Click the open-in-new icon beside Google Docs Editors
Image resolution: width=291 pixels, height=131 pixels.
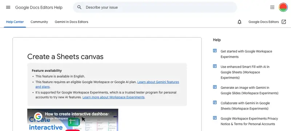pyautogui.click(x=284, y=22)
